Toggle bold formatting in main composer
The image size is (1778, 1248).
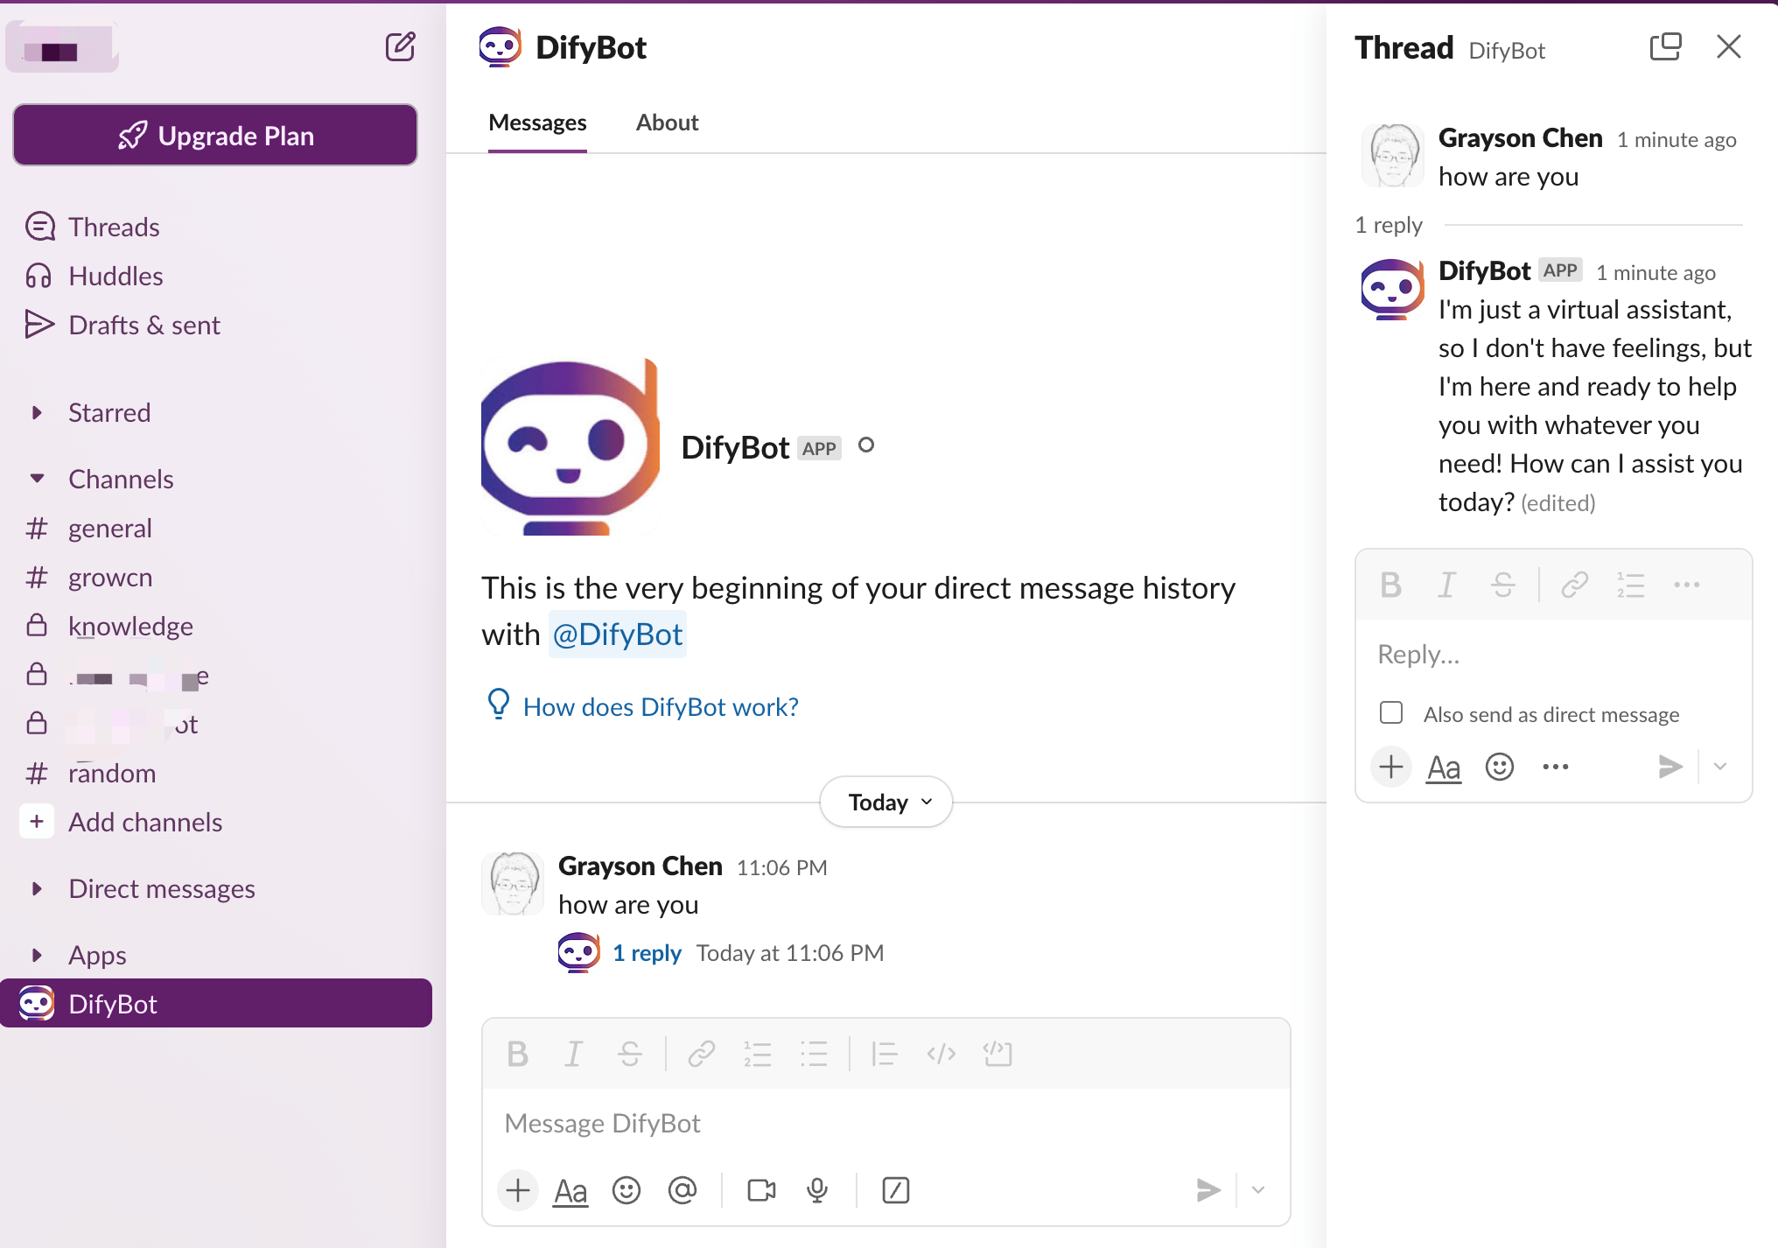(x=517, y=1054)
